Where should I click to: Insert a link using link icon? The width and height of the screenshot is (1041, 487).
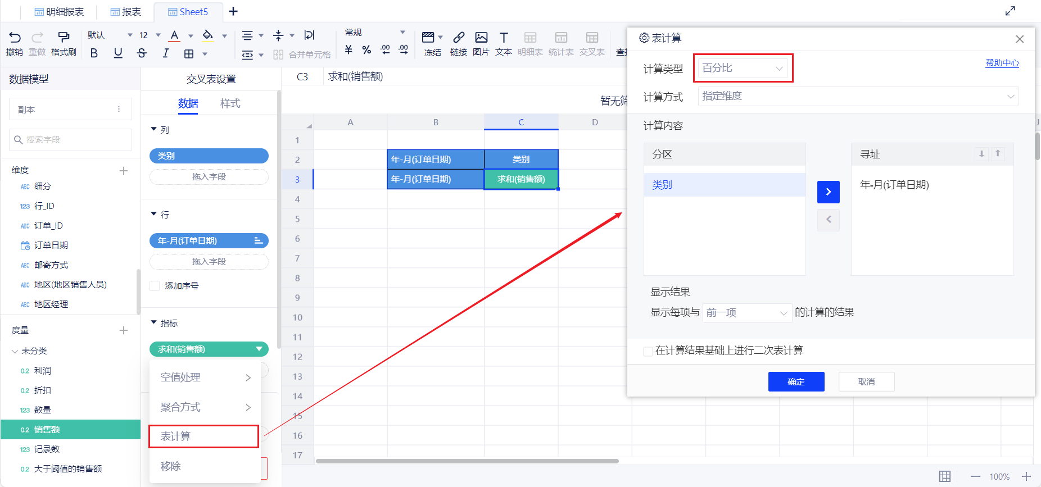459,38
